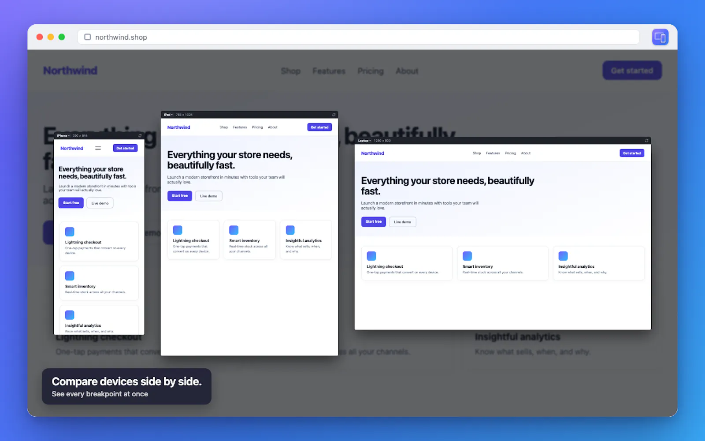Click Start free in Laptop preview
Screen dimensions: 705x441
click(374, 222)
